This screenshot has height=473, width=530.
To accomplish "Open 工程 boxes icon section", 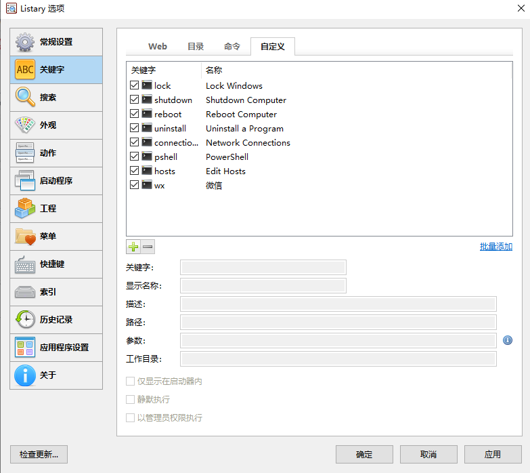I will tap(25, 209).
